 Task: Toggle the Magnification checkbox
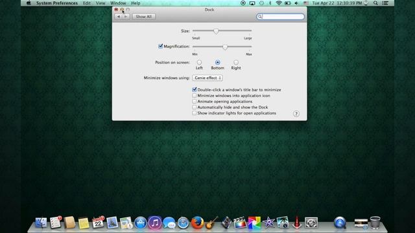click(x=160, y=46)
